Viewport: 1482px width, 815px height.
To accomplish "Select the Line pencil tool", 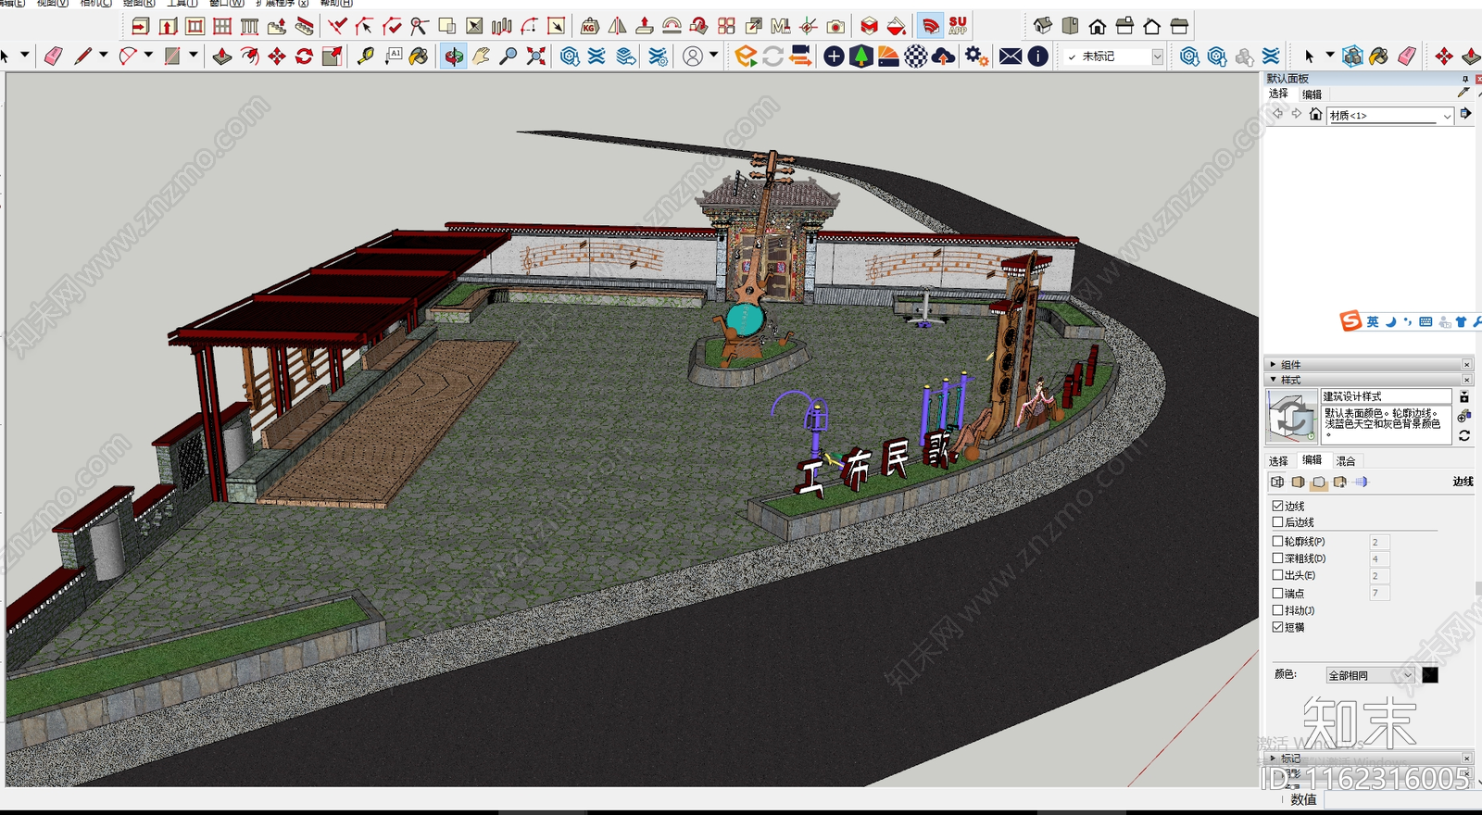I will click(83, 56).
